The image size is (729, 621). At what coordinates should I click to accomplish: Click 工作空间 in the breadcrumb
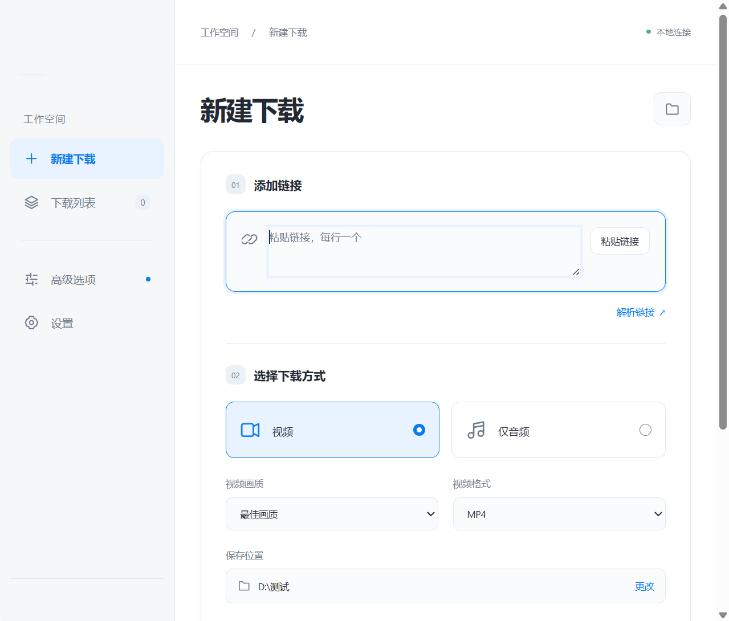click(219, 32)
